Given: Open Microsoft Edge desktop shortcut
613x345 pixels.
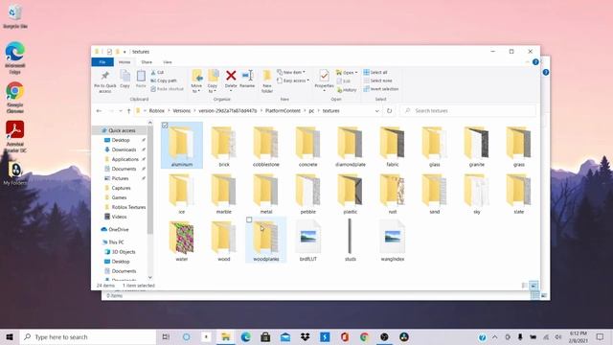Looking at the screenshot, I should coord(15,57).
